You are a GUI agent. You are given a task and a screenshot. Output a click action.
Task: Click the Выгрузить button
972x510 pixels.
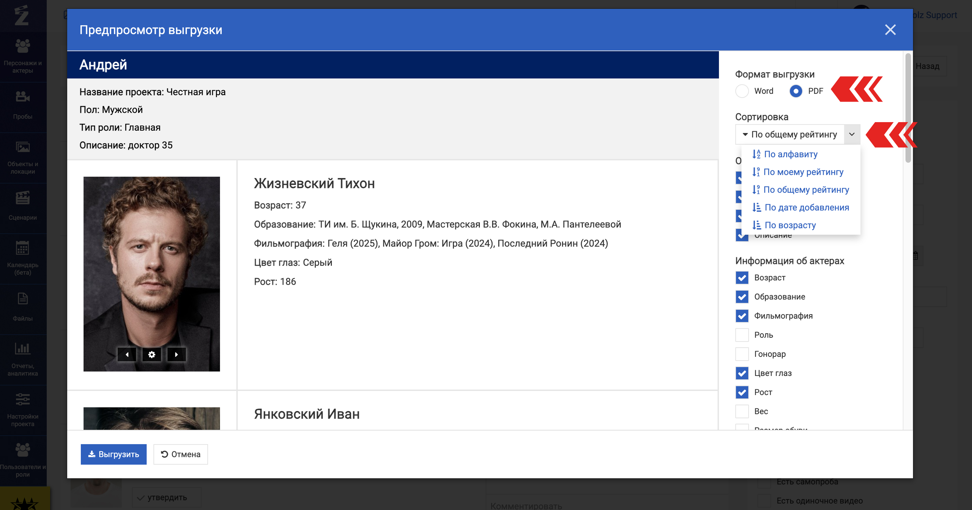[114, 454]
